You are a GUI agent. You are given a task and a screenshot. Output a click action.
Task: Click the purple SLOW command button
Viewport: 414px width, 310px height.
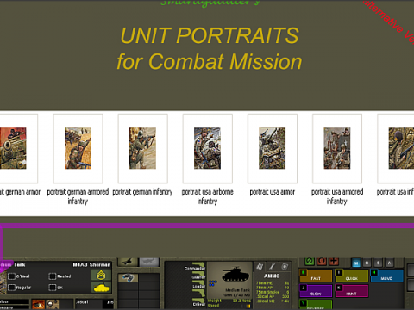(x=316, y=291)
